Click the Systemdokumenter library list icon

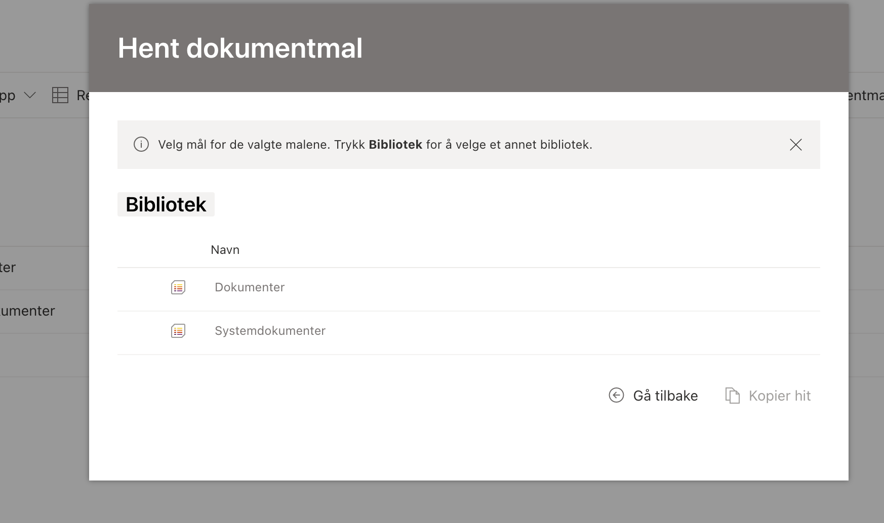pos(178,331)
